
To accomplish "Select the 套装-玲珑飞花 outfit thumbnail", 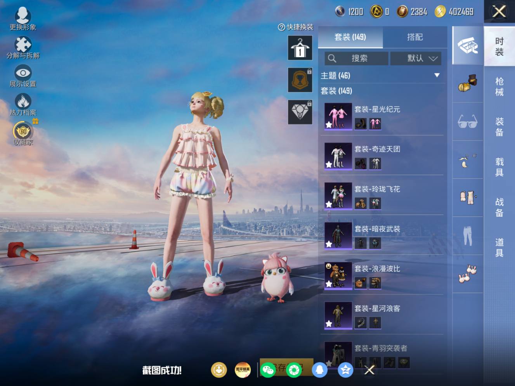I will [338, 196].
